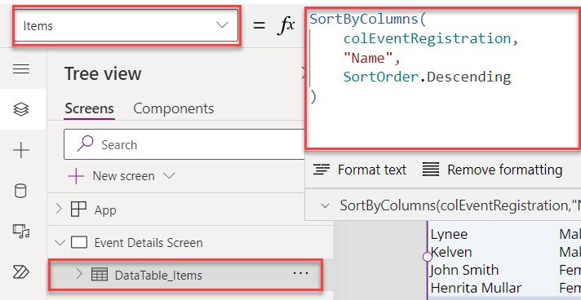Screen dimensions: 581x300
Task: Open the New screen dropdown chevron
Action: [x=170, y=175]
